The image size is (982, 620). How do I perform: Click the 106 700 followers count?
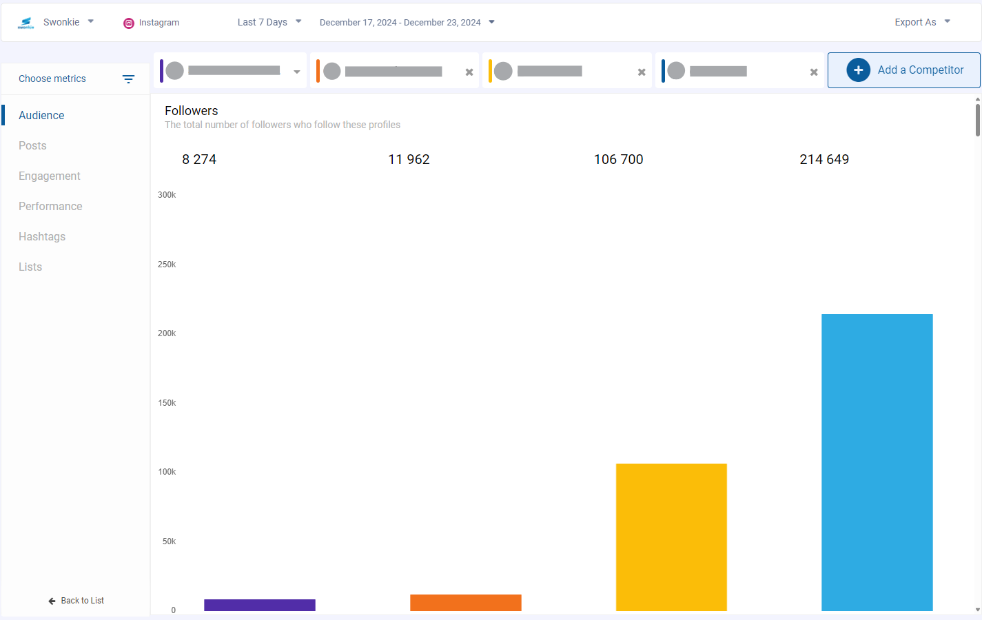(x=619, y=159)
